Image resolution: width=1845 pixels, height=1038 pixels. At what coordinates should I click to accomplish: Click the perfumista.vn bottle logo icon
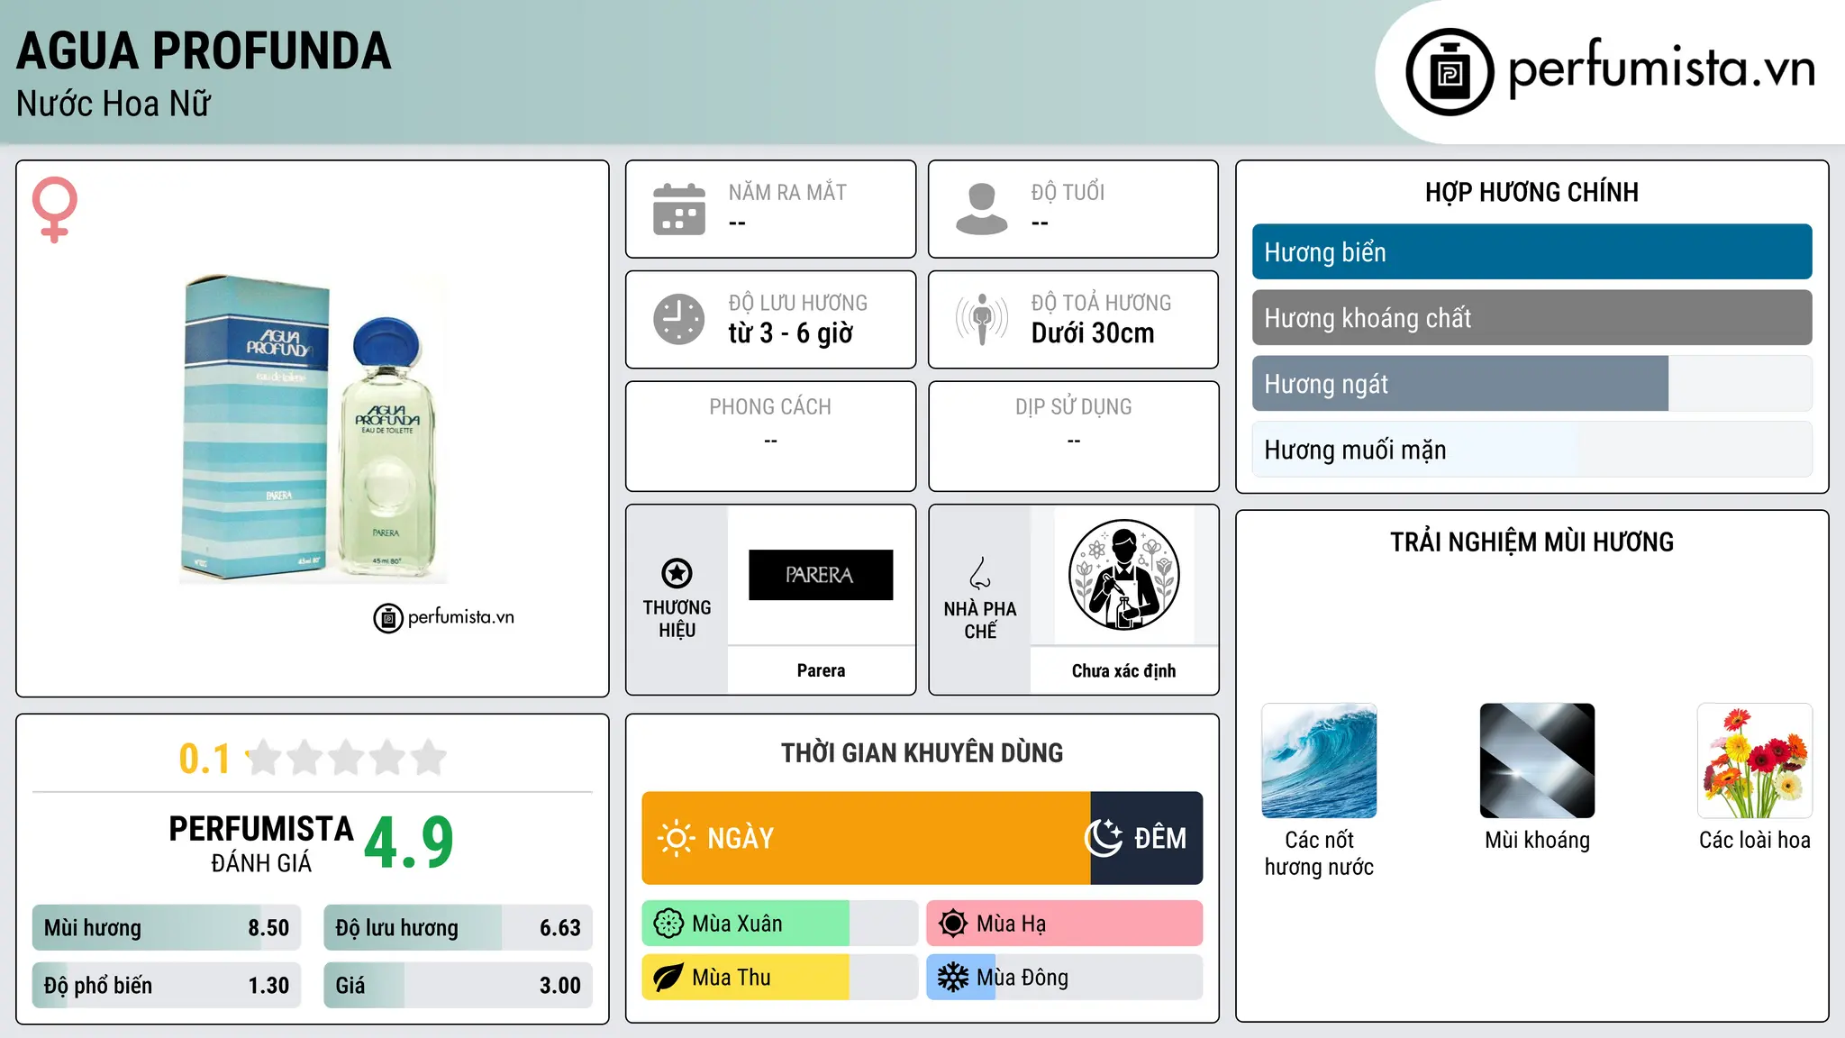point(1450,72)
